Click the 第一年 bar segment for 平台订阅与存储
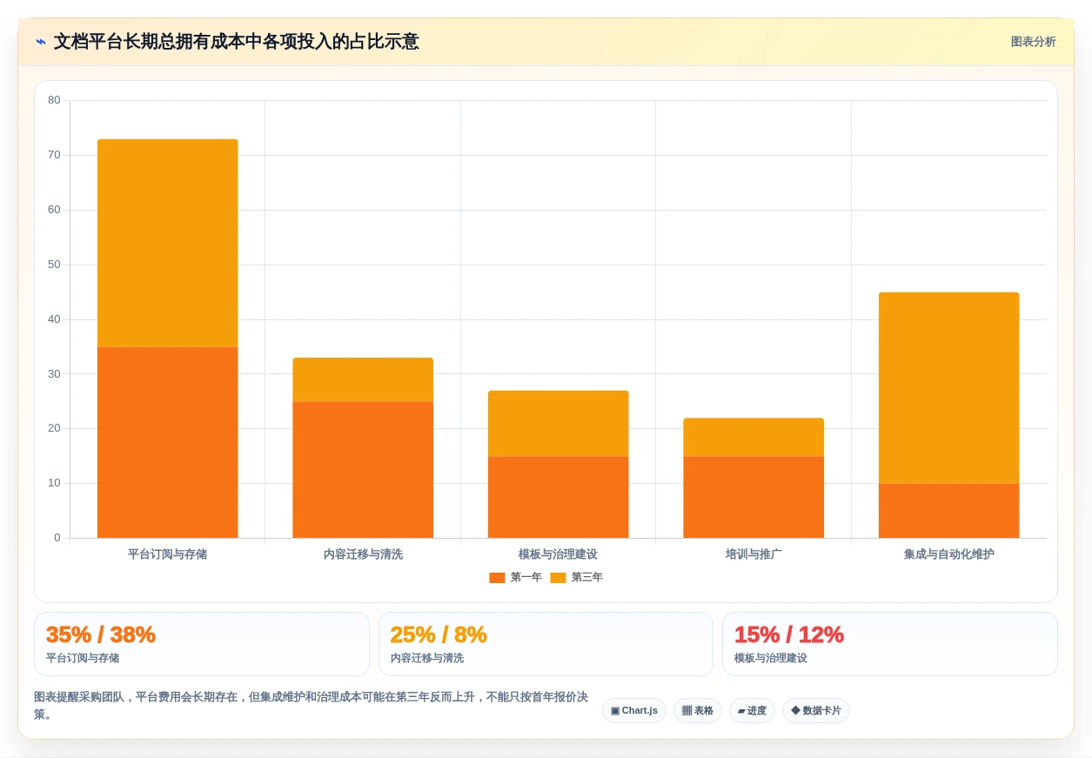1092x758 pixels. pyautogui.click(x=167, y=442)
